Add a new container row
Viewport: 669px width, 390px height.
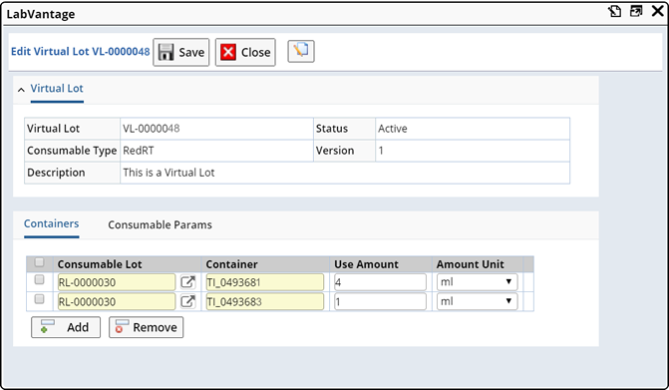click(x=66, y=327)
